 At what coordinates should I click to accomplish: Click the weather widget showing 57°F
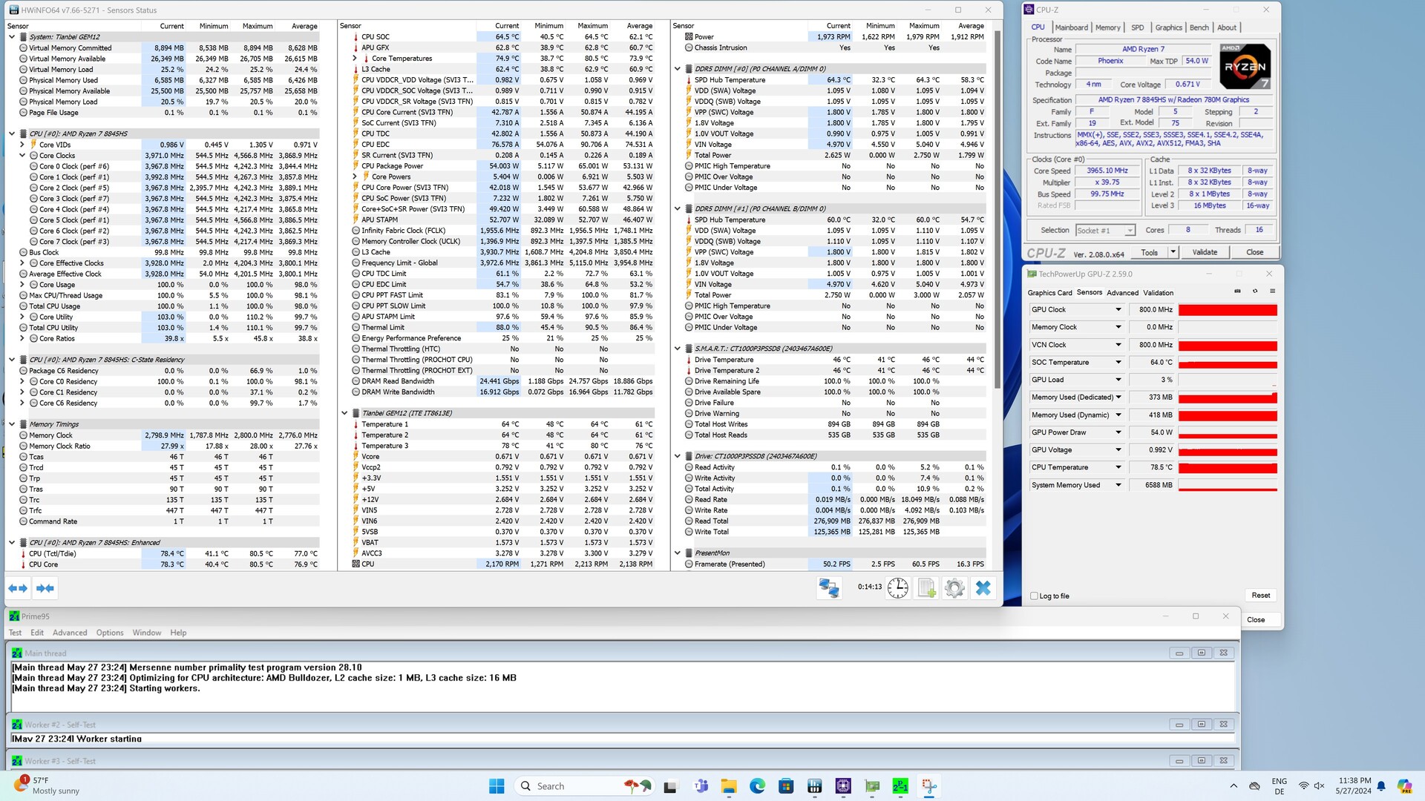46,786
